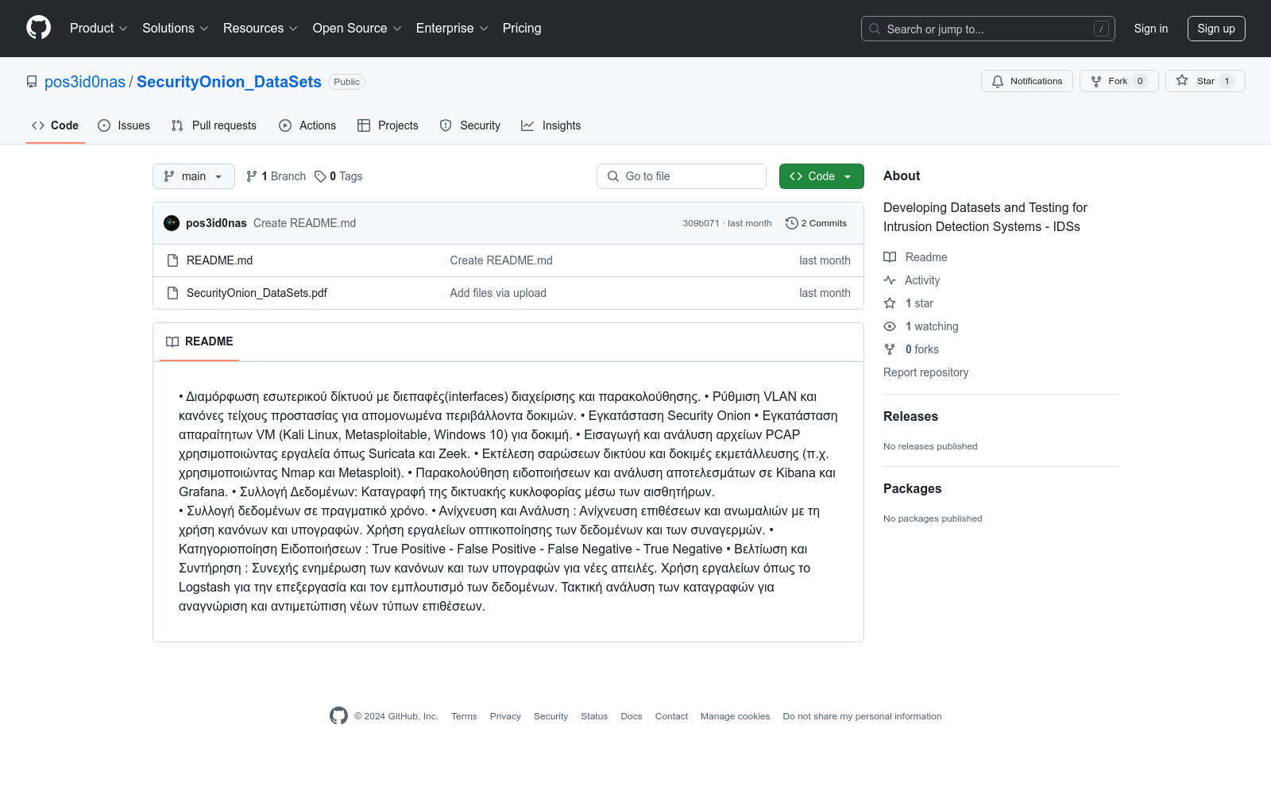
Task: Open the Pricing page
Action: tap(522, 29)
